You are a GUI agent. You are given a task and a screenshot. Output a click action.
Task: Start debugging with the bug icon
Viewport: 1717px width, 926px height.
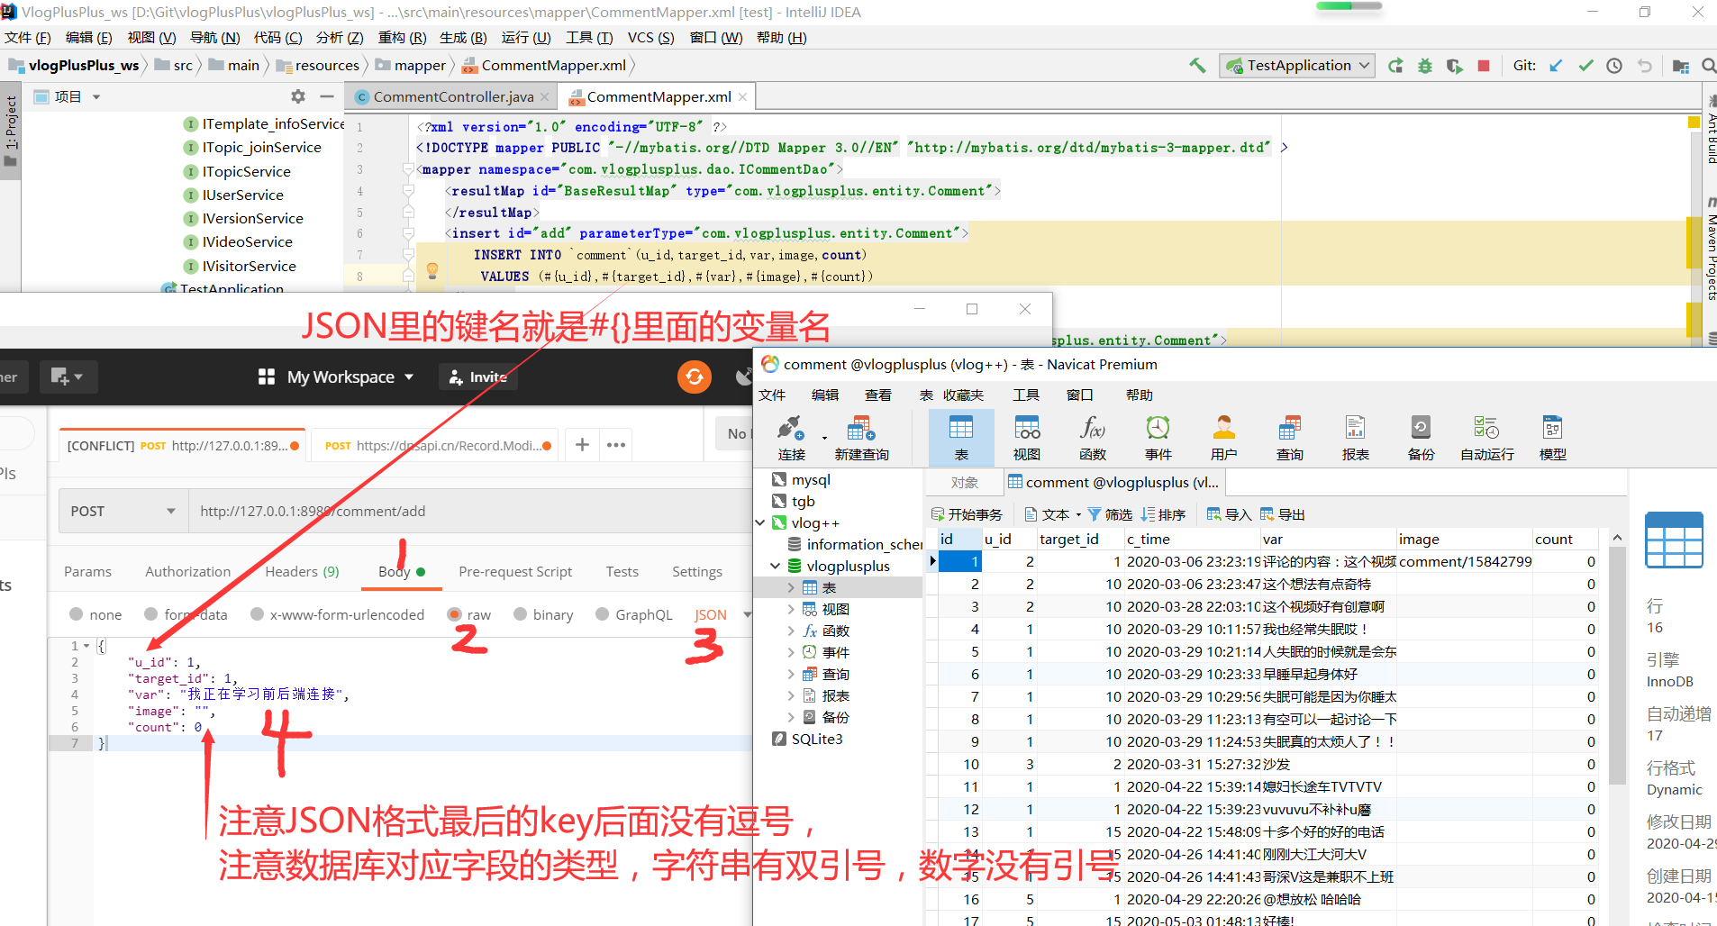pyautogui.click(x=1425, y=66)
